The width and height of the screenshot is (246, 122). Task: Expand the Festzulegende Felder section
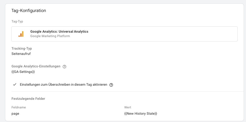tap(28, 99)
